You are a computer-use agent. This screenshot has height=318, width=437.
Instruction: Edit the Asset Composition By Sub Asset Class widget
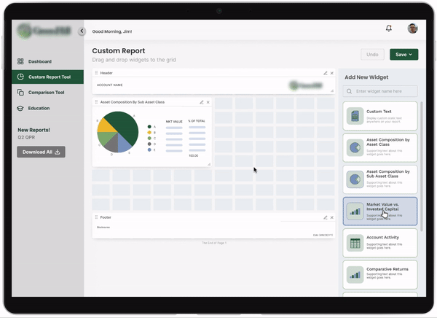[200, 102]
